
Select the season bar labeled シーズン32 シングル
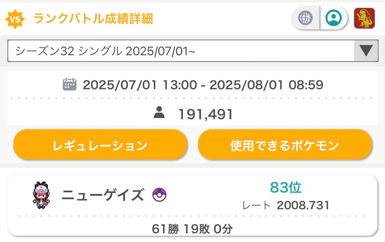132,50
